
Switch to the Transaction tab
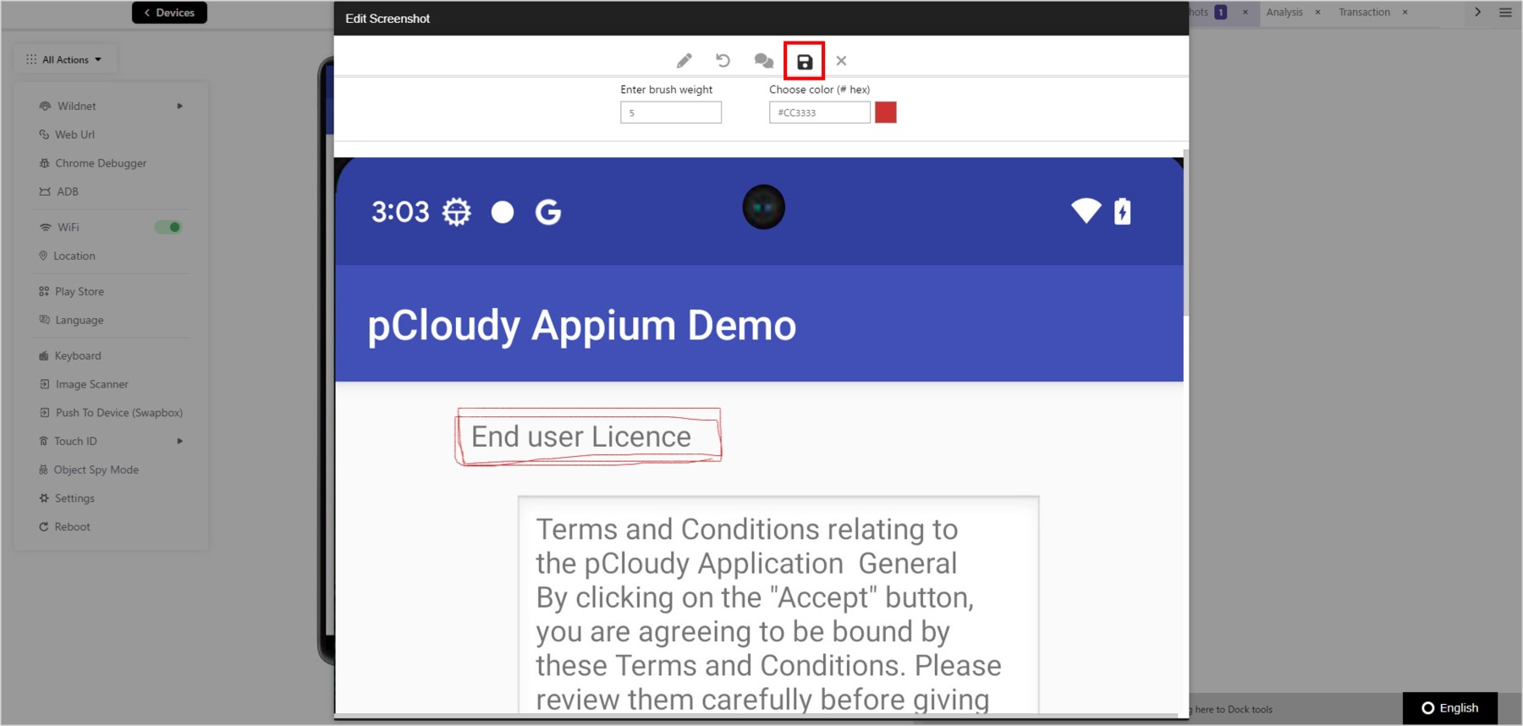pos(1364,12)
